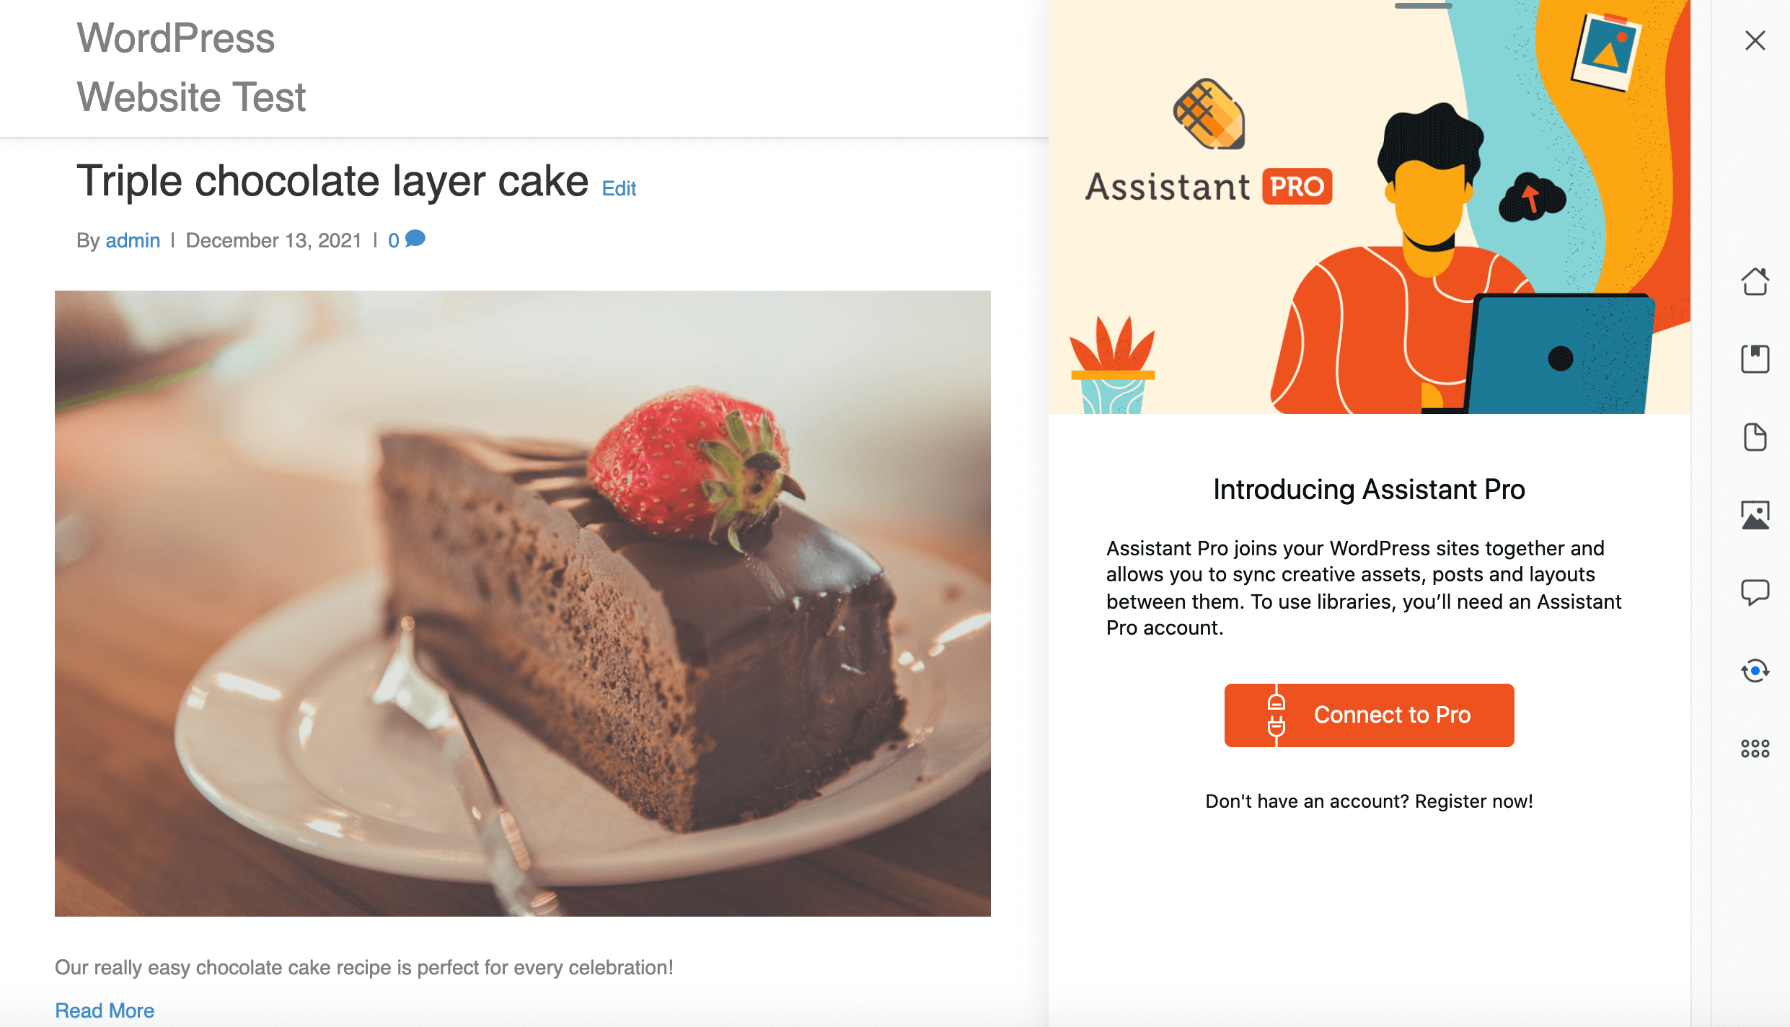Click the admin author link
1790x1027 pixels.
(x=131, y=240)
